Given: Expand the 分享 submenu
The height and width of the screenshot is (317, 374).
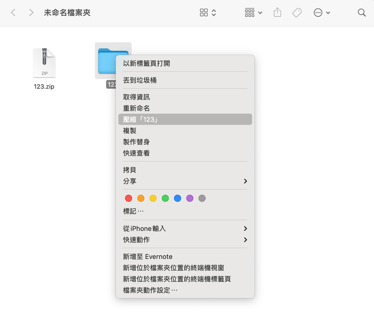Looking at the screenshot, I should (x=185, y=181).
